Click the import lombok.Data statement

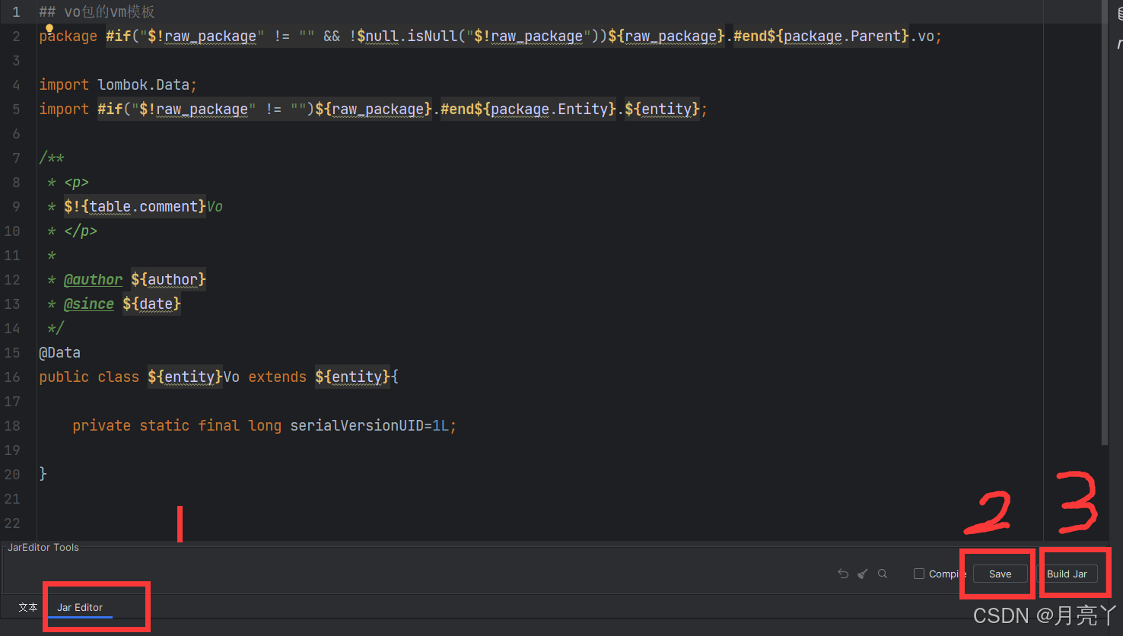116,84
